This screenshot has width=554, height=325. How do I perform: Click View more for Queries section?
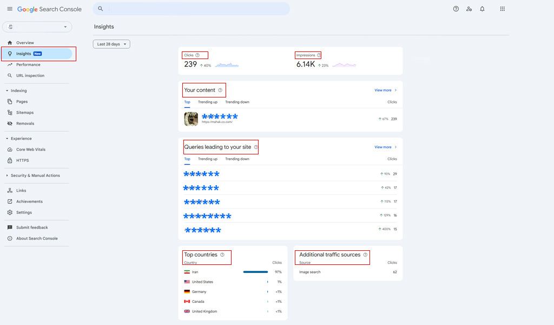click(385, 147)
